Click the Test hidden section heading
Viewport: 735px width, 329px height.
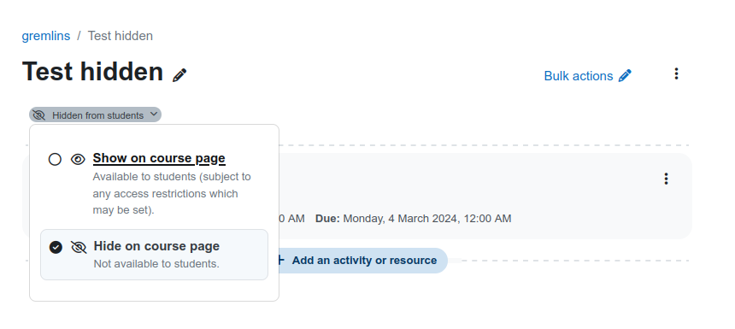point(92,72)
